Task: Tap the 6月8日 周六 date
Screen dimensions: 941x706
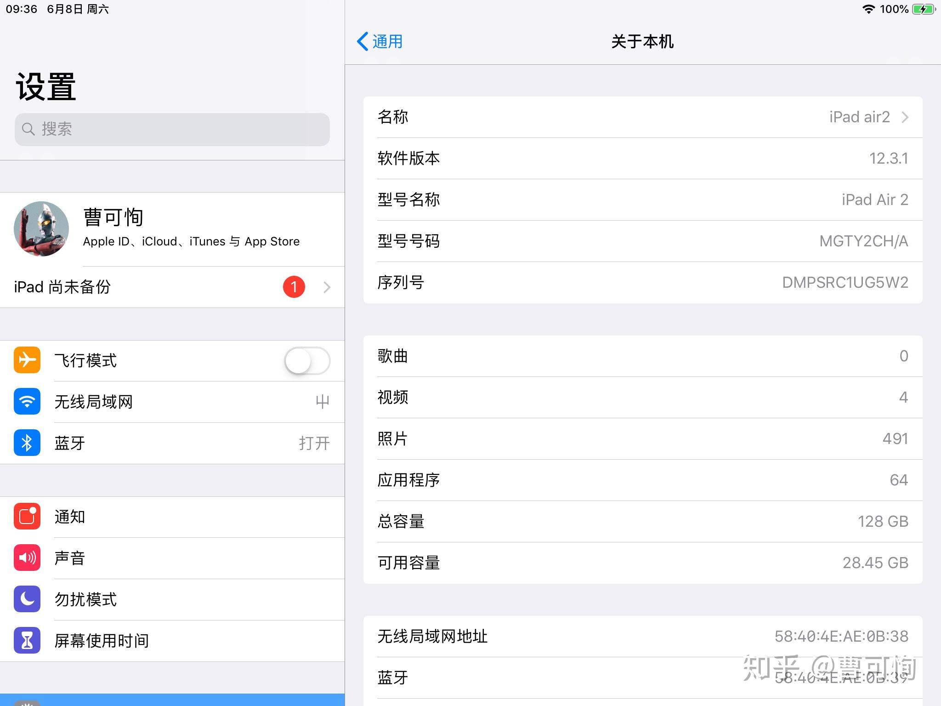Action: click(x=78, y=9)
